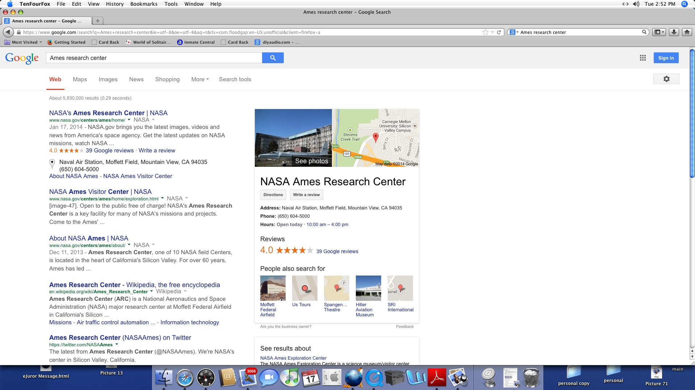Select the Shopping search tab
695x390 pixels.
tap(167, 79)
